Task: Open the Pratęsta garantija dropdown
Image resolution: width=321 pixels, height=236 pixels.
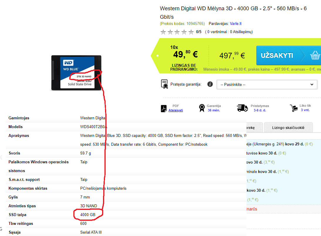Action: tap(267, 84)
